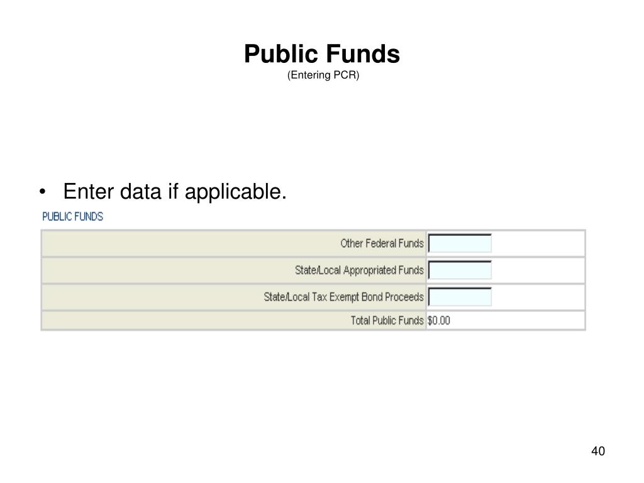Click the Other Federal Funds label
This screenshot has height=483, width=644.
pos(382,243)
